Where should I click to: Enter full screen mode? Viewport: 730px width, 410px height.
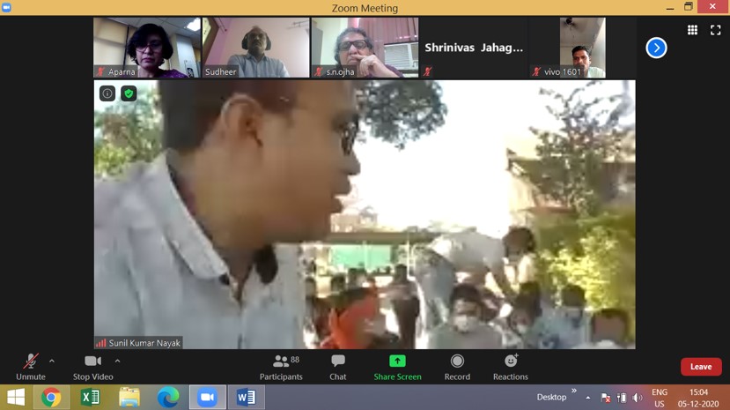716,30
